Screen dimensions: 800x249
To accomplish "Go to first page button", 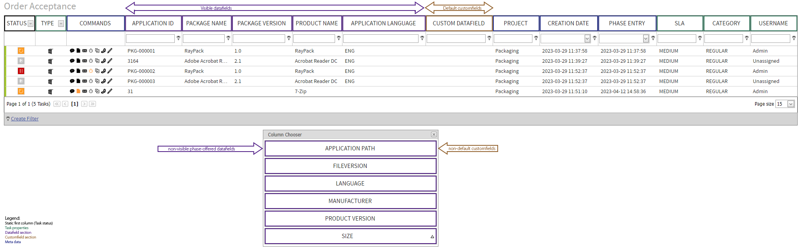I will pyautogui.click(x=57, y=104).
